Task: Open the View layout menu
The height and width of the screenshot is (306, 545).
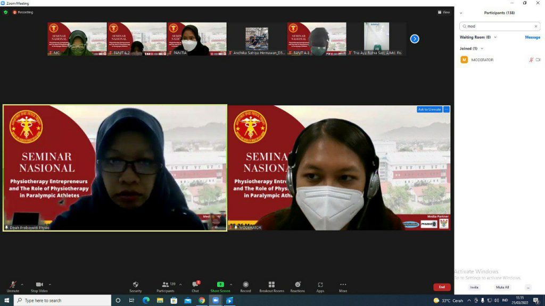Action: (x=443, y=12)
